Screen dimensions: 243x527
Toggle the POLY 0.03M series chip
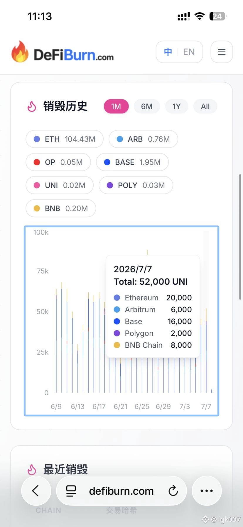[136, 185]
